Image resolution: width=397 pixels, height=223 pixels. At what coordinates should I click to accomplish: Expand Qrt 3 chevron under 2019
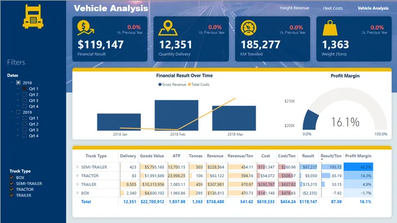point(18,129)
